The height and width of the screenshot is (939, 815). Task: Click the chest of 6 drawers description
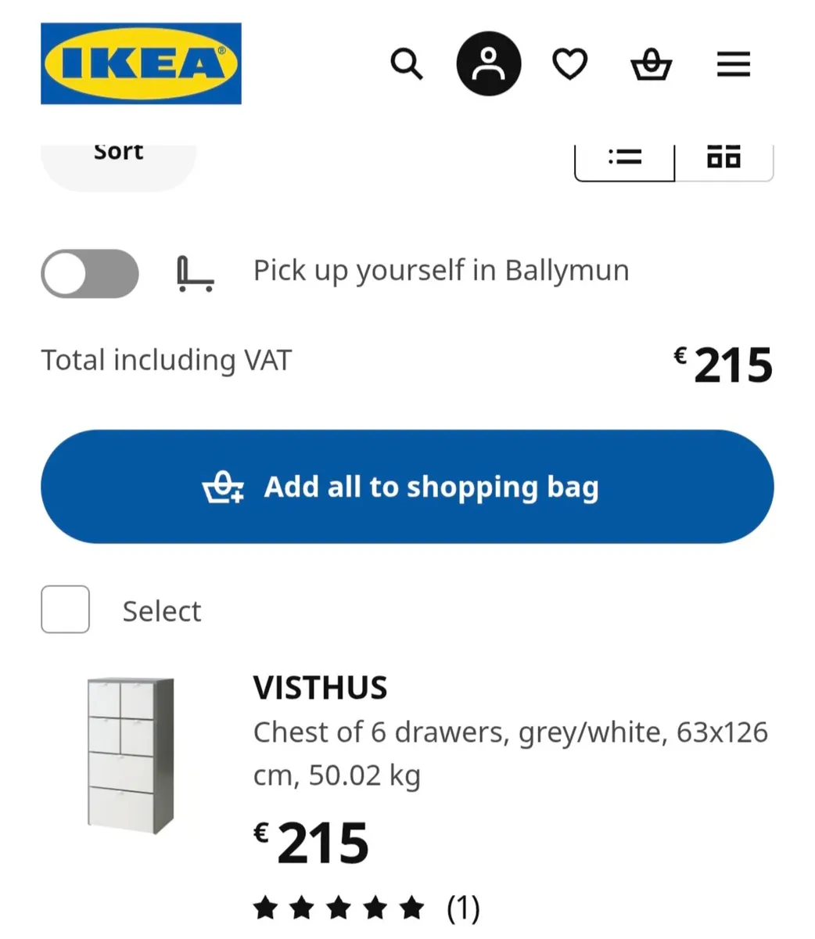[x=510, y=753]
